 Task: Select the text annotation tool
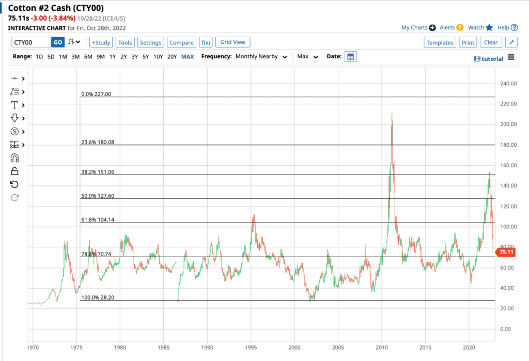click(14, 105)
